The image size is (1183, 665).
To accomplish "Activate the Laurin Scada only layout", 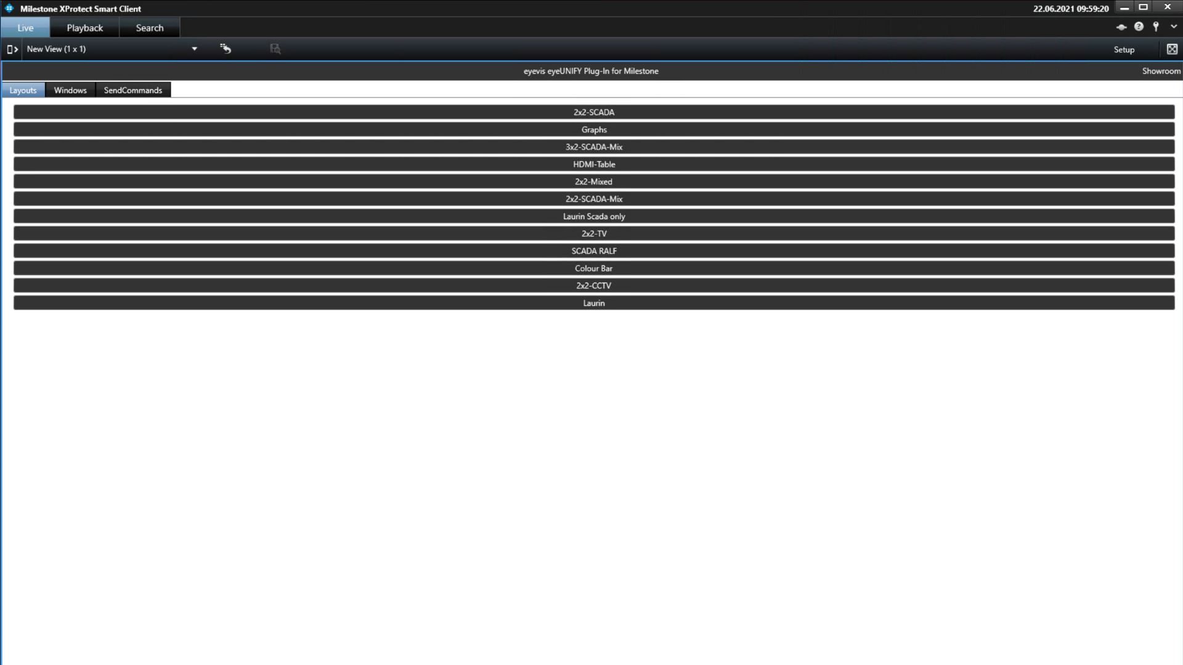I will 594,216.
